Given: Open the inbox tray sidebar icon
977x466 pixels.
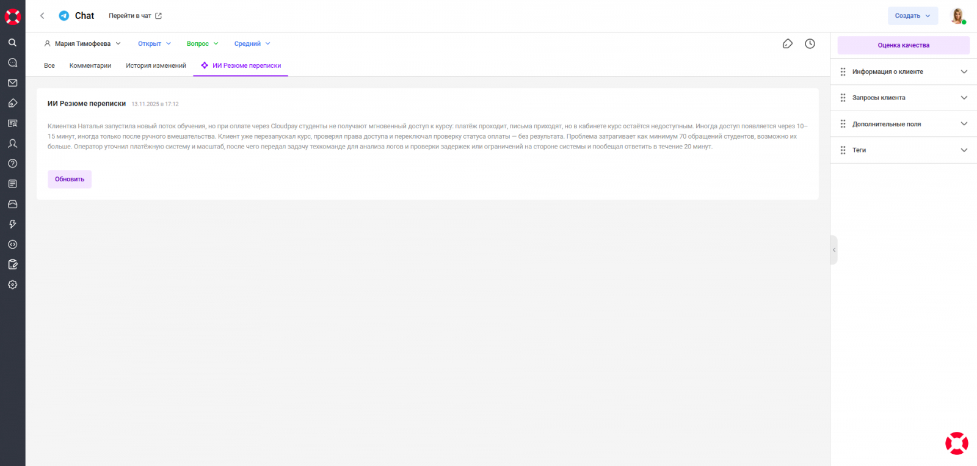Looking at the screenshot, I should tap(12, 204).
